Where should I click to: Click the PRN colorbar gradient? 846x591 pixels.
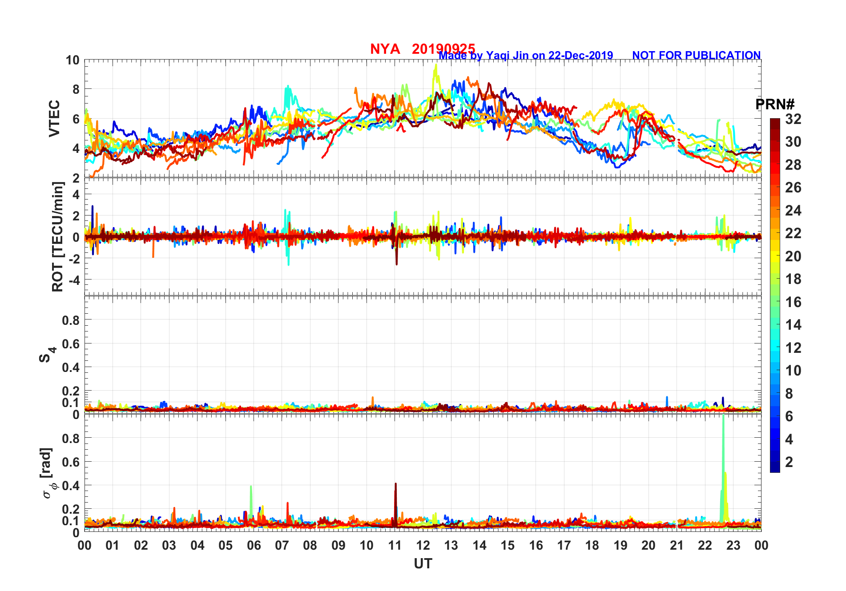pyautogui.click(x=775, y=295)
